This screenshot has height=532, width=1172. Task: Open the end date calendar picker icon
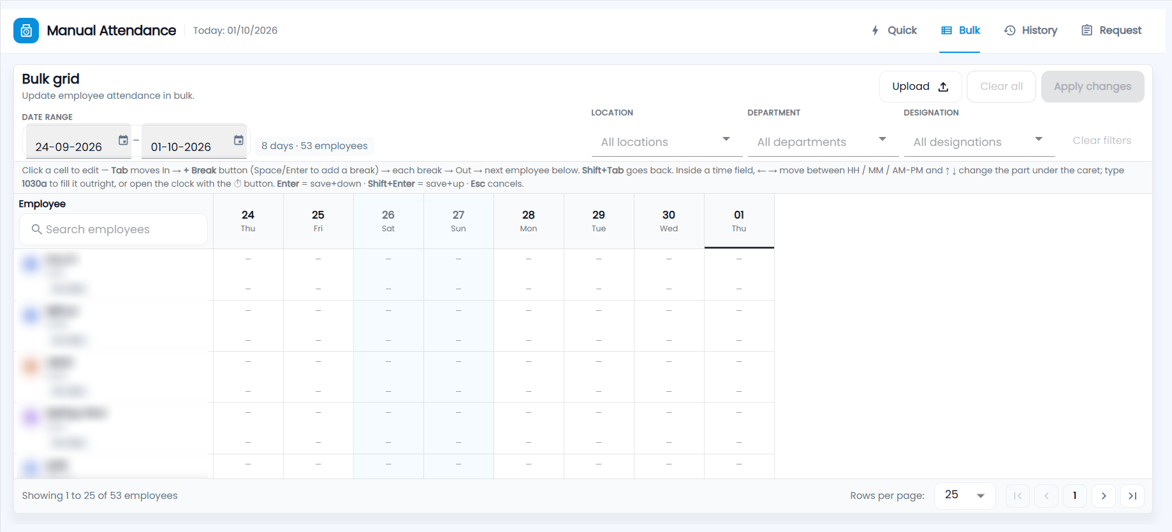point(238,140)
